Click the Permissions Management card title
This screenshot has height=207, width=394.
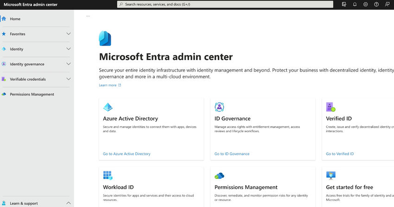click(246, 187)
